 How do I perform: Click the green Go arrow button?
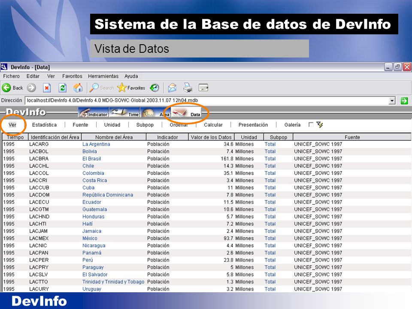pyautogui.click(x=404, y=100)
